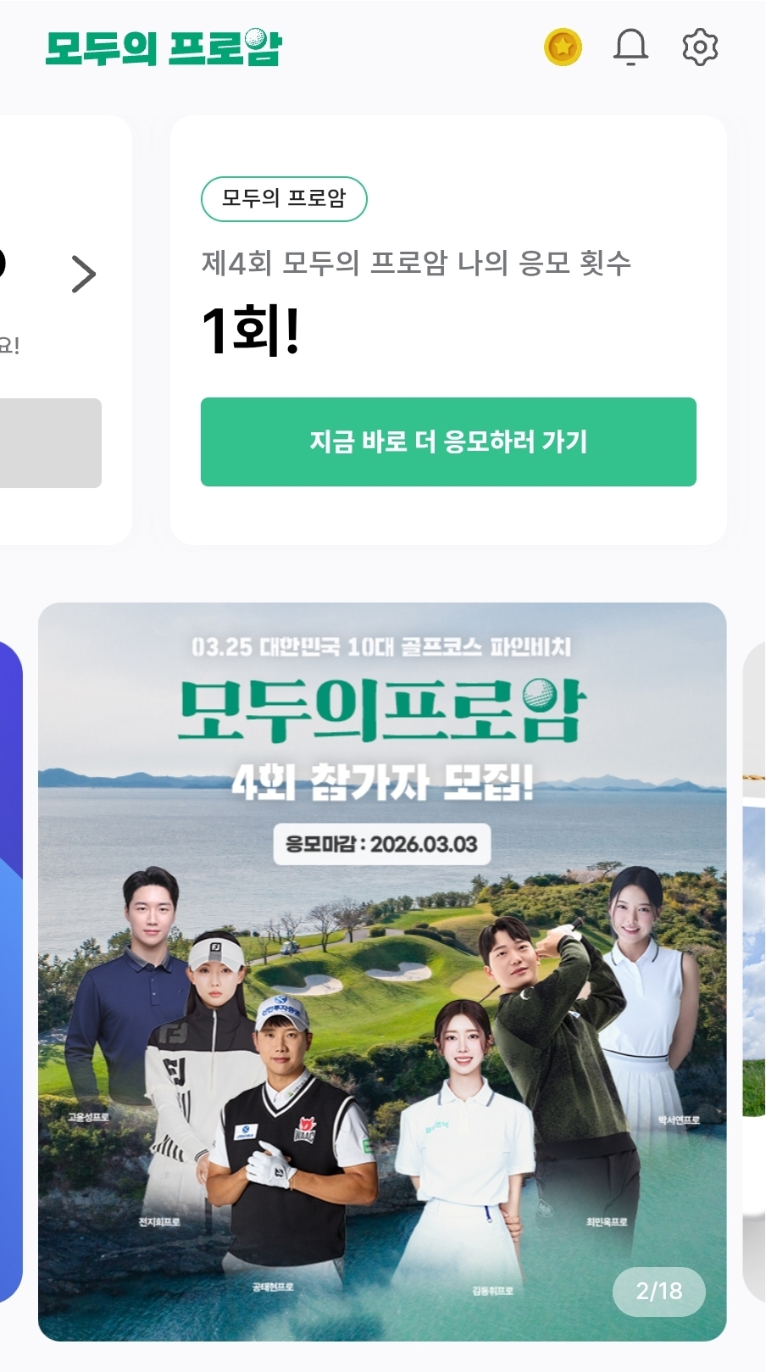Tap the gray button on left card
766x1372 pixels.
click(50, 443)
